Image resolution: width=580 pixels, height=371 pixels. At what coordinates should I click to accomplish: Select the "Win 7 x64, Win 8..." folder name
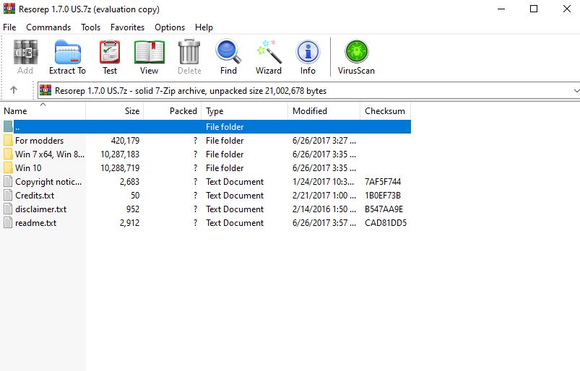click(50, 154)
